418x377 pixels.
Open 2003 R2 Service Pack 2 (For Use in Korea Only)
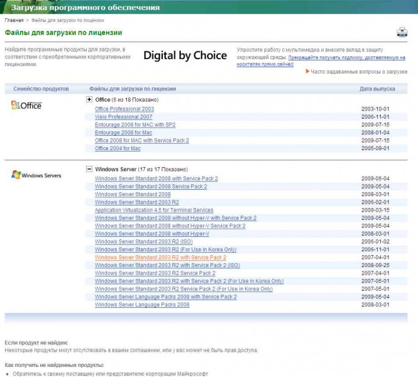click(x=184, y=289)
